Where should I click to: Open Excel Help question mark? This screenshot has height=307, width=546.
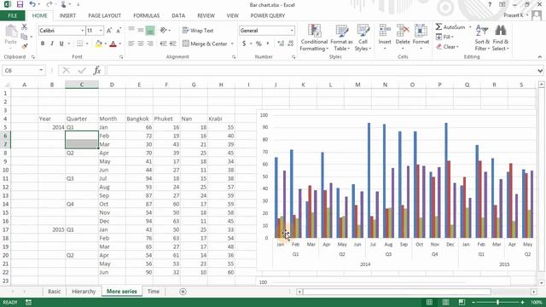490,4
